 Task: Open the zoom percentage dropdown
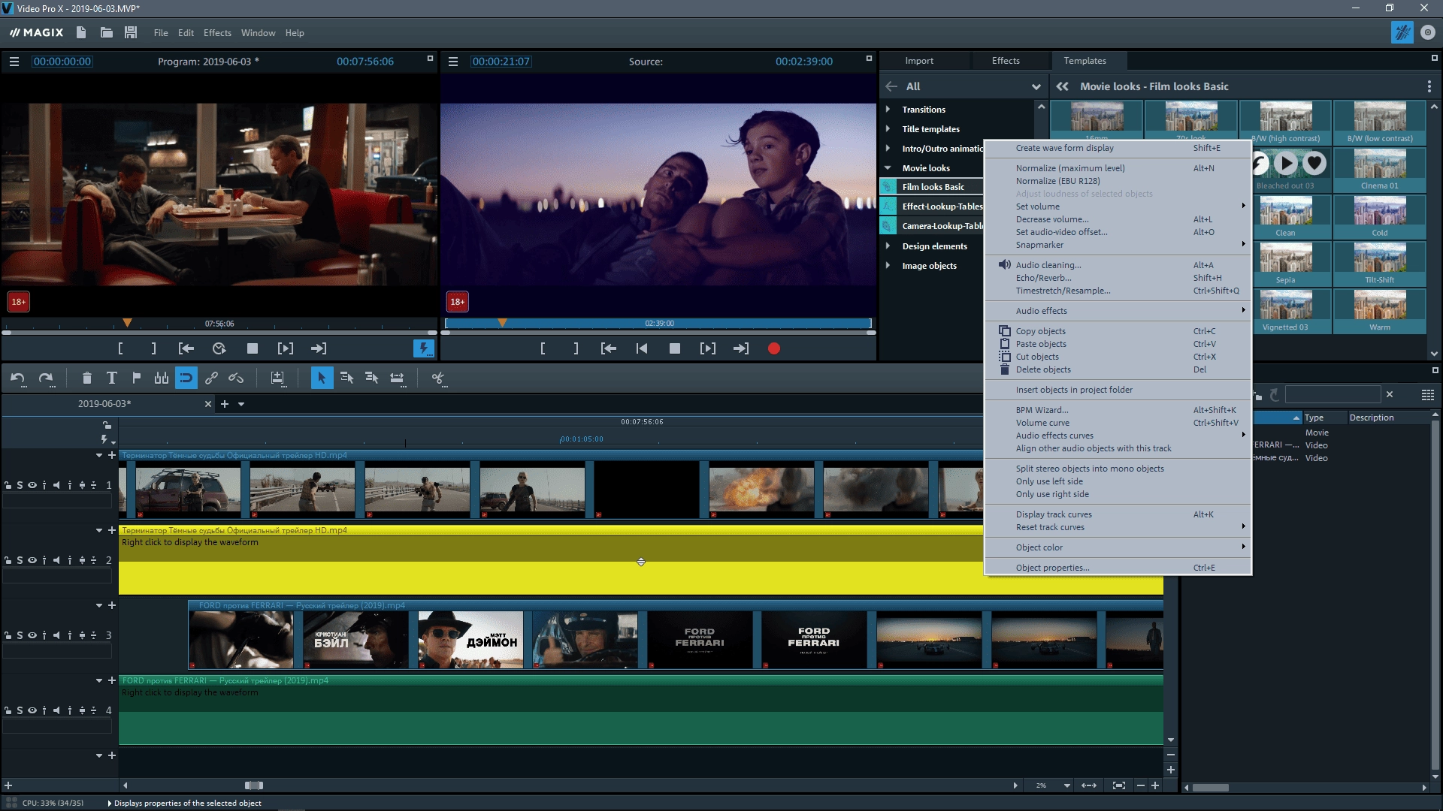(x=1067, y=785)
